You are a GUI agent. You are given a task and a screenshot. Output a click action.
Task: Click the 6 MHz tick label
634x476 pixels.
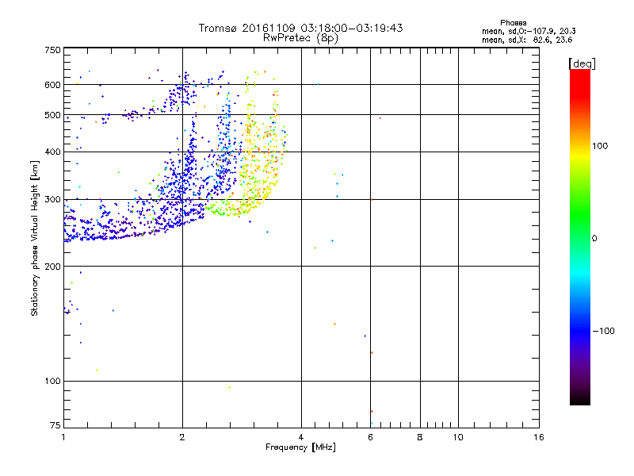[x=370, y=437]
